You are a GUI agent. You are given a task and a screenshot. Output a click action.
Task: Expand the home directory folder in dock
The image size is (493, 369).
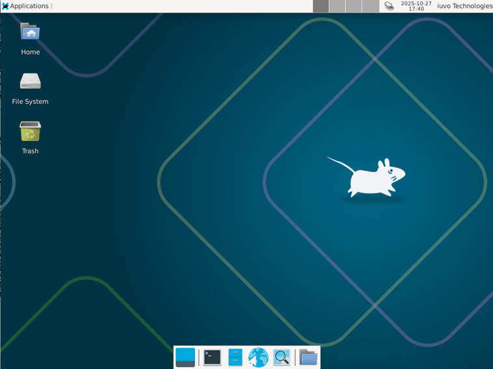point(308,357)
